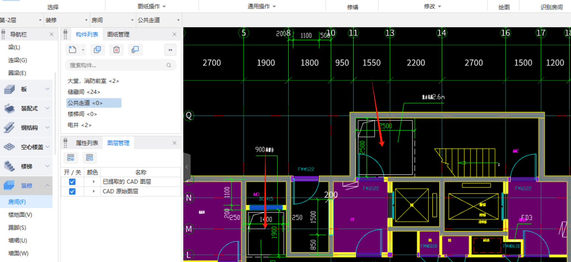Expand the 楼梯 category chevron
The height and width of the screenshot is (262, 571).
(x=48, y=166)
